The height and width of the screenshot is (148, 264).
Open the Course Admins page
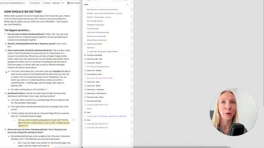(92, 29)
